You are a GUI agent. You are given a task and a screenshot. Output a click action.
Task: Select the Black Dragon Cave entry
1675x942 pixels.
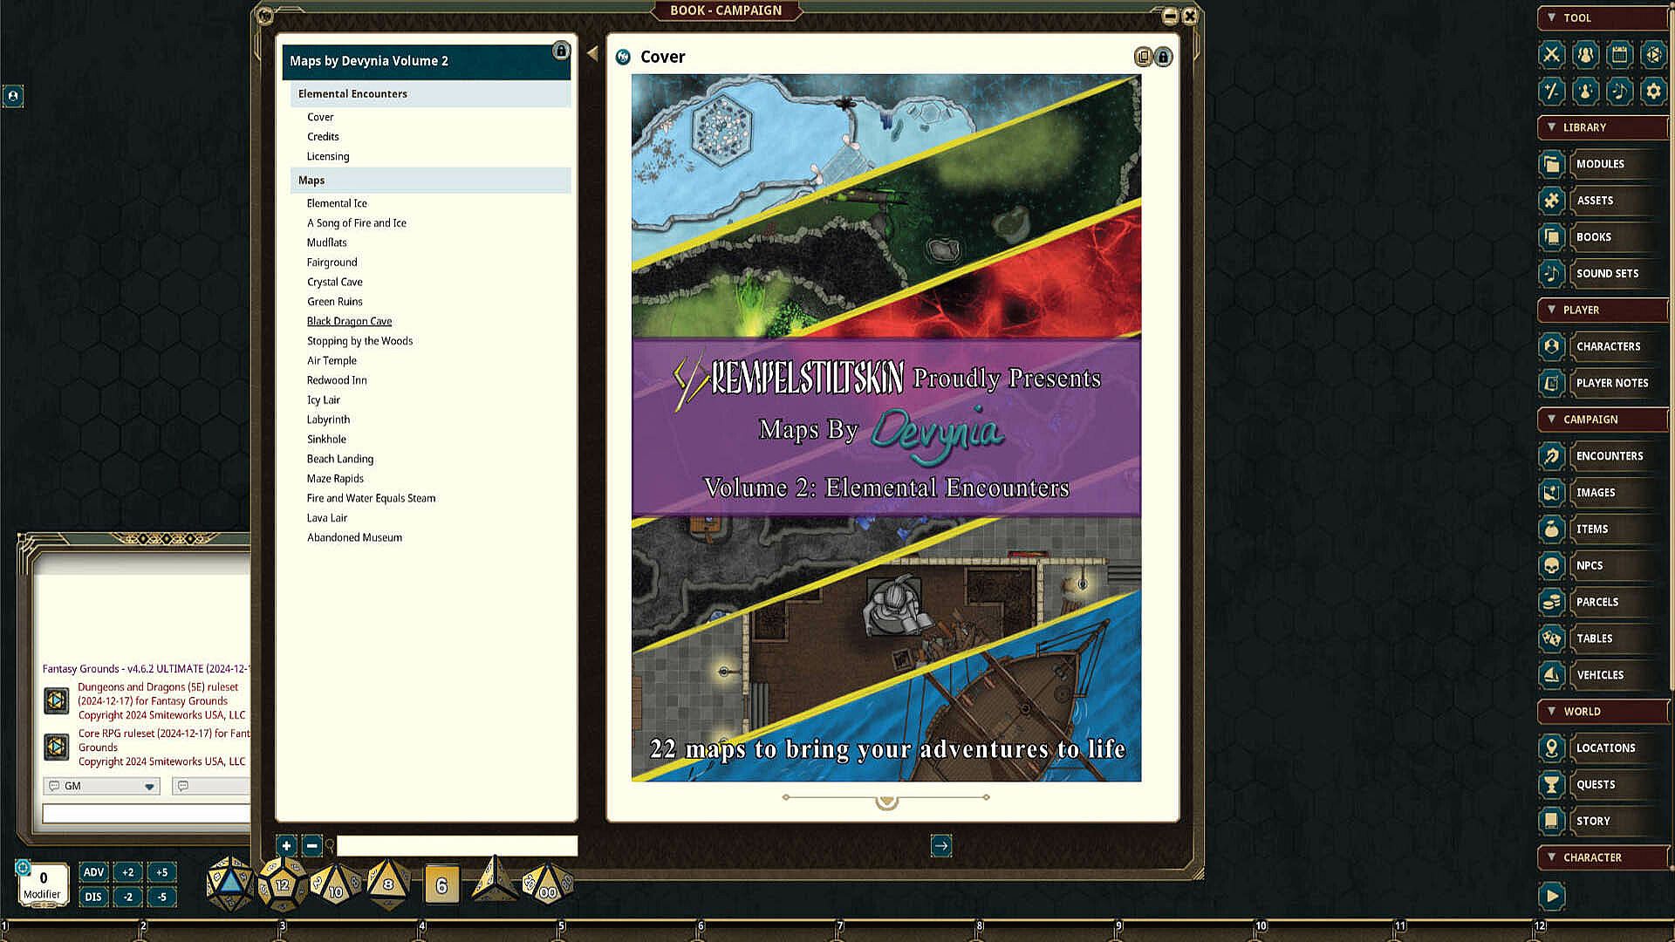click(x=349, y=321)
